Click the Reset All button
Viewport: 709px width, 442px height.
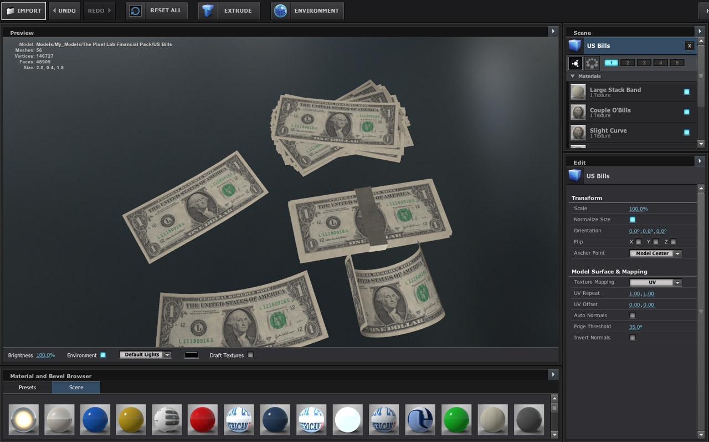tap(157, 11)
